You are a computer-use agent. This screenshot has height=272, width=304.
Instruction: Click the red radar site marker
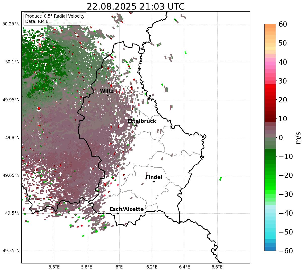[x=39, y=108]
